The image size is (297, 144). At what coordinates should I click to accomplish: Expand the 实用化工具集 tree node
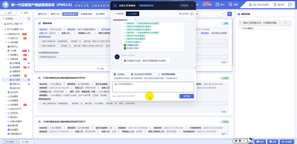2,24
